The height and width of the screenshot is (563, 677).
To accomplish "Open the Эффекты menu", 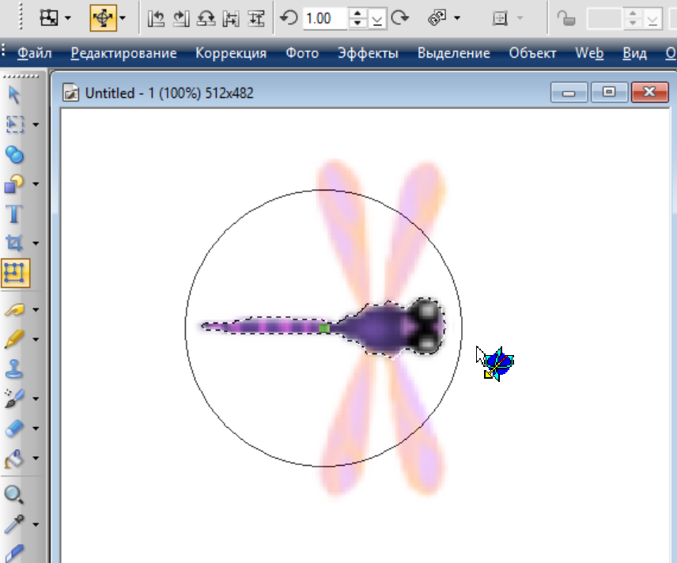I will point(368,53).
